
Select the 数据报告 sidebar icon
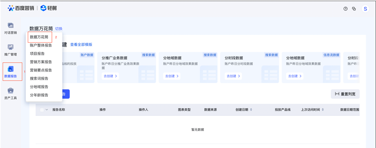[10, 69]
